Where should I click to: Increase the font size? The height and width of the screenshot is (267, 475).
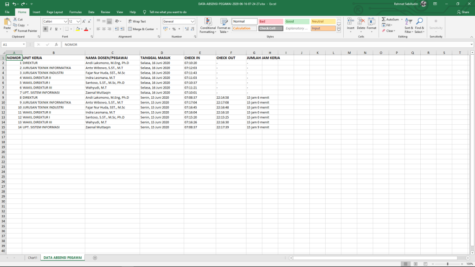[84, 21]
